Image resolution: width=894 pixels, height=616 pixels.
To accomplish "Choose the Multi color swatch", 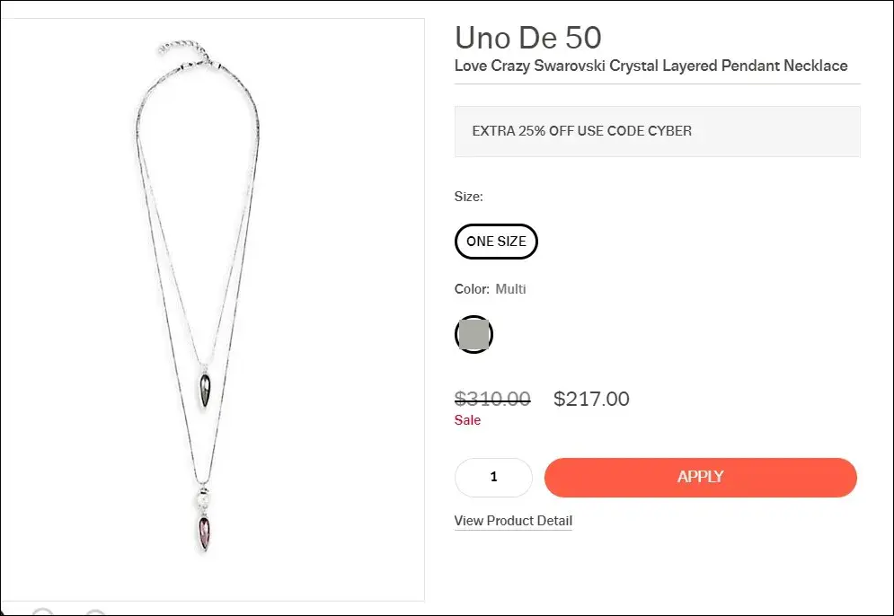I will coord(474,334).
